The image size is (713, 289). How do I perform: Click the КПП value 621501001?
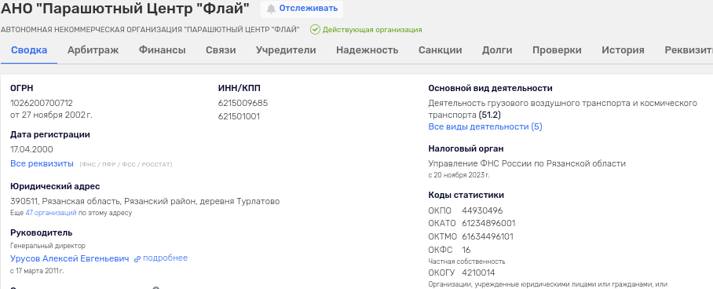pyautogui.click(x=239, y=116)
